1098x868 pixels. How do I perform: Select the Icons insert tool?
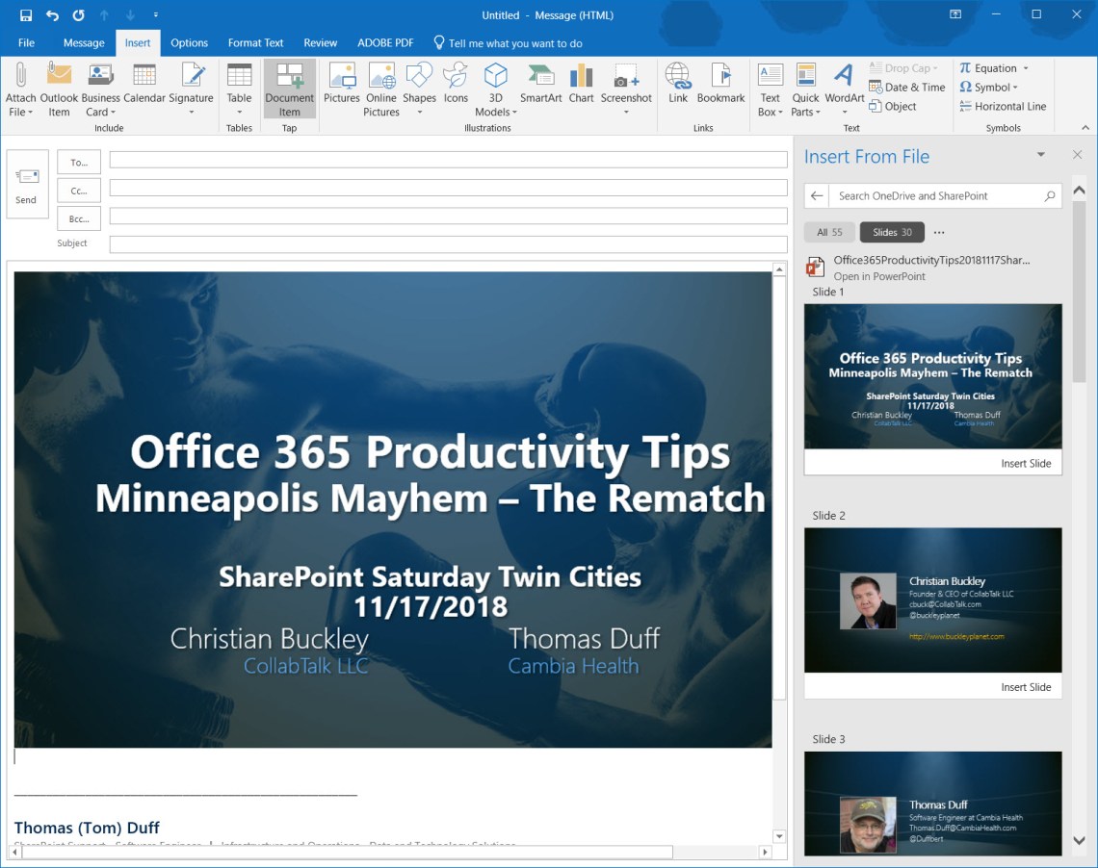click(456, 84)
